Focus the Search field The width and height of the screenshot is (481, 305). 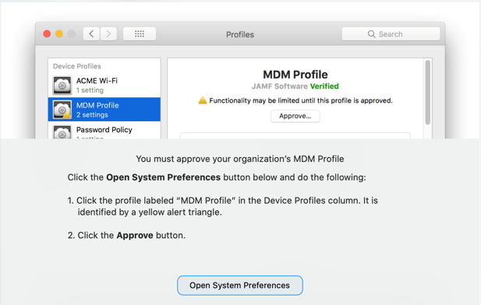point(391,34)
